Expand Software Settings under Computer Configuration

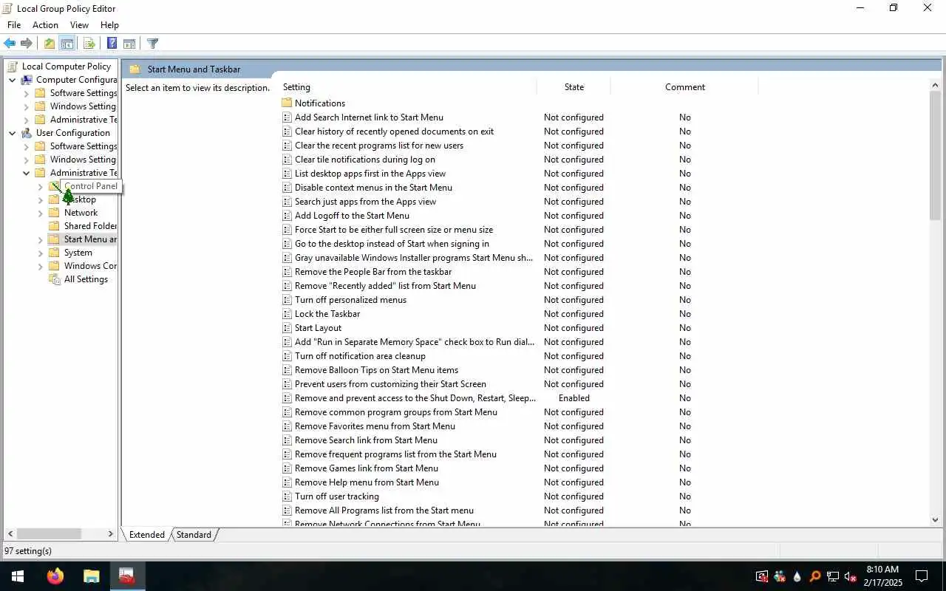[27, 93]
